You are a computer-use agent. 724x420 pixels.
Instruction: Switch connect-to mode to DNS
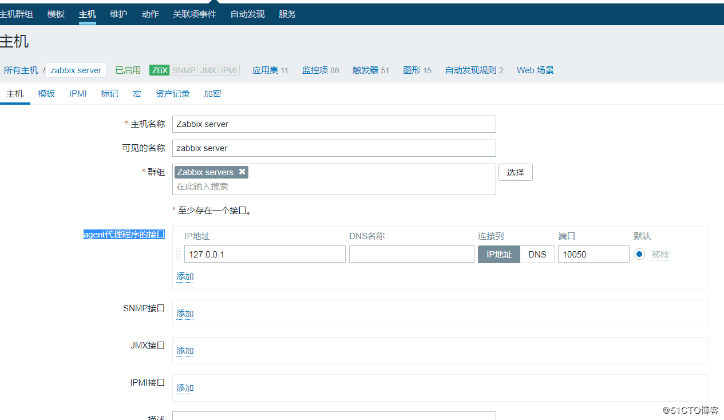(x=537, y=255)
